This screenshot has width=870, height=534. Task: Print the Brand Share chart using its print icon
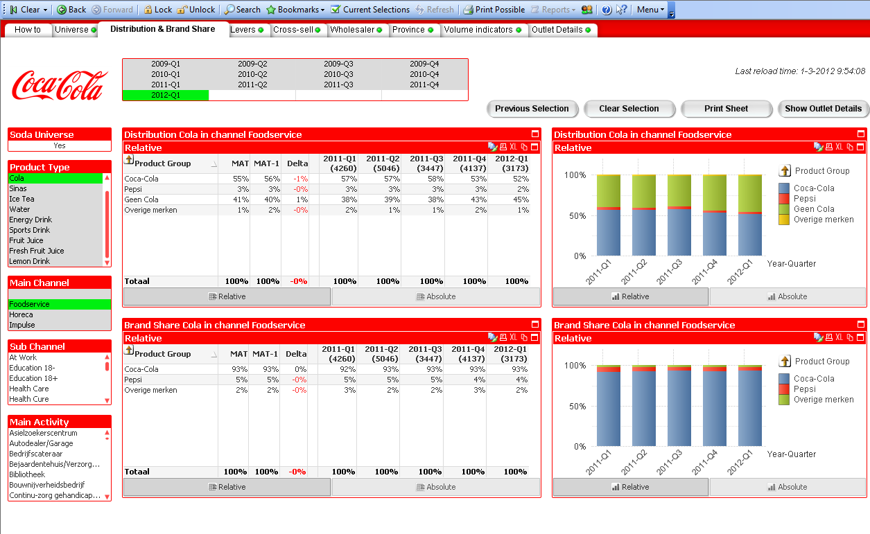click(x=829, y=337)
